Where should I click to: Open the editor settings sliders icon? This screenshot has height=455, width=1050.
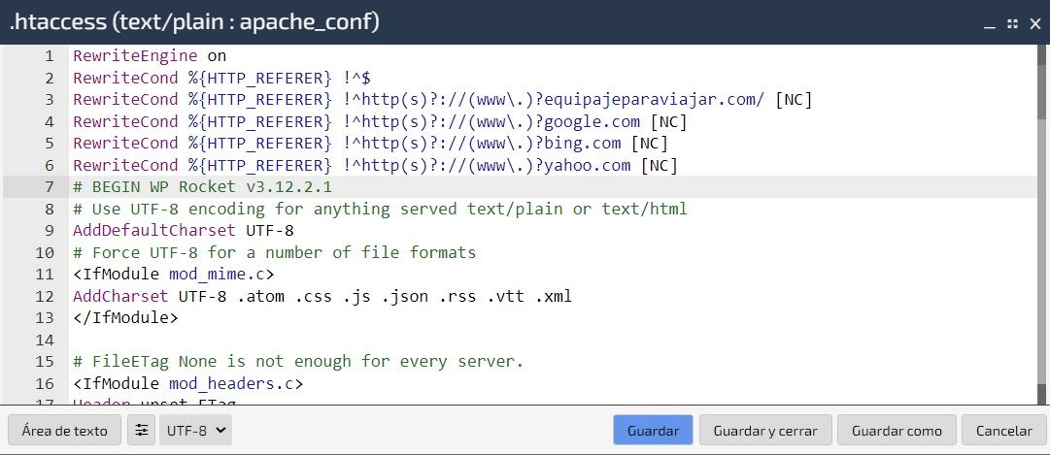pyautogui.click(x=141, y=430)
